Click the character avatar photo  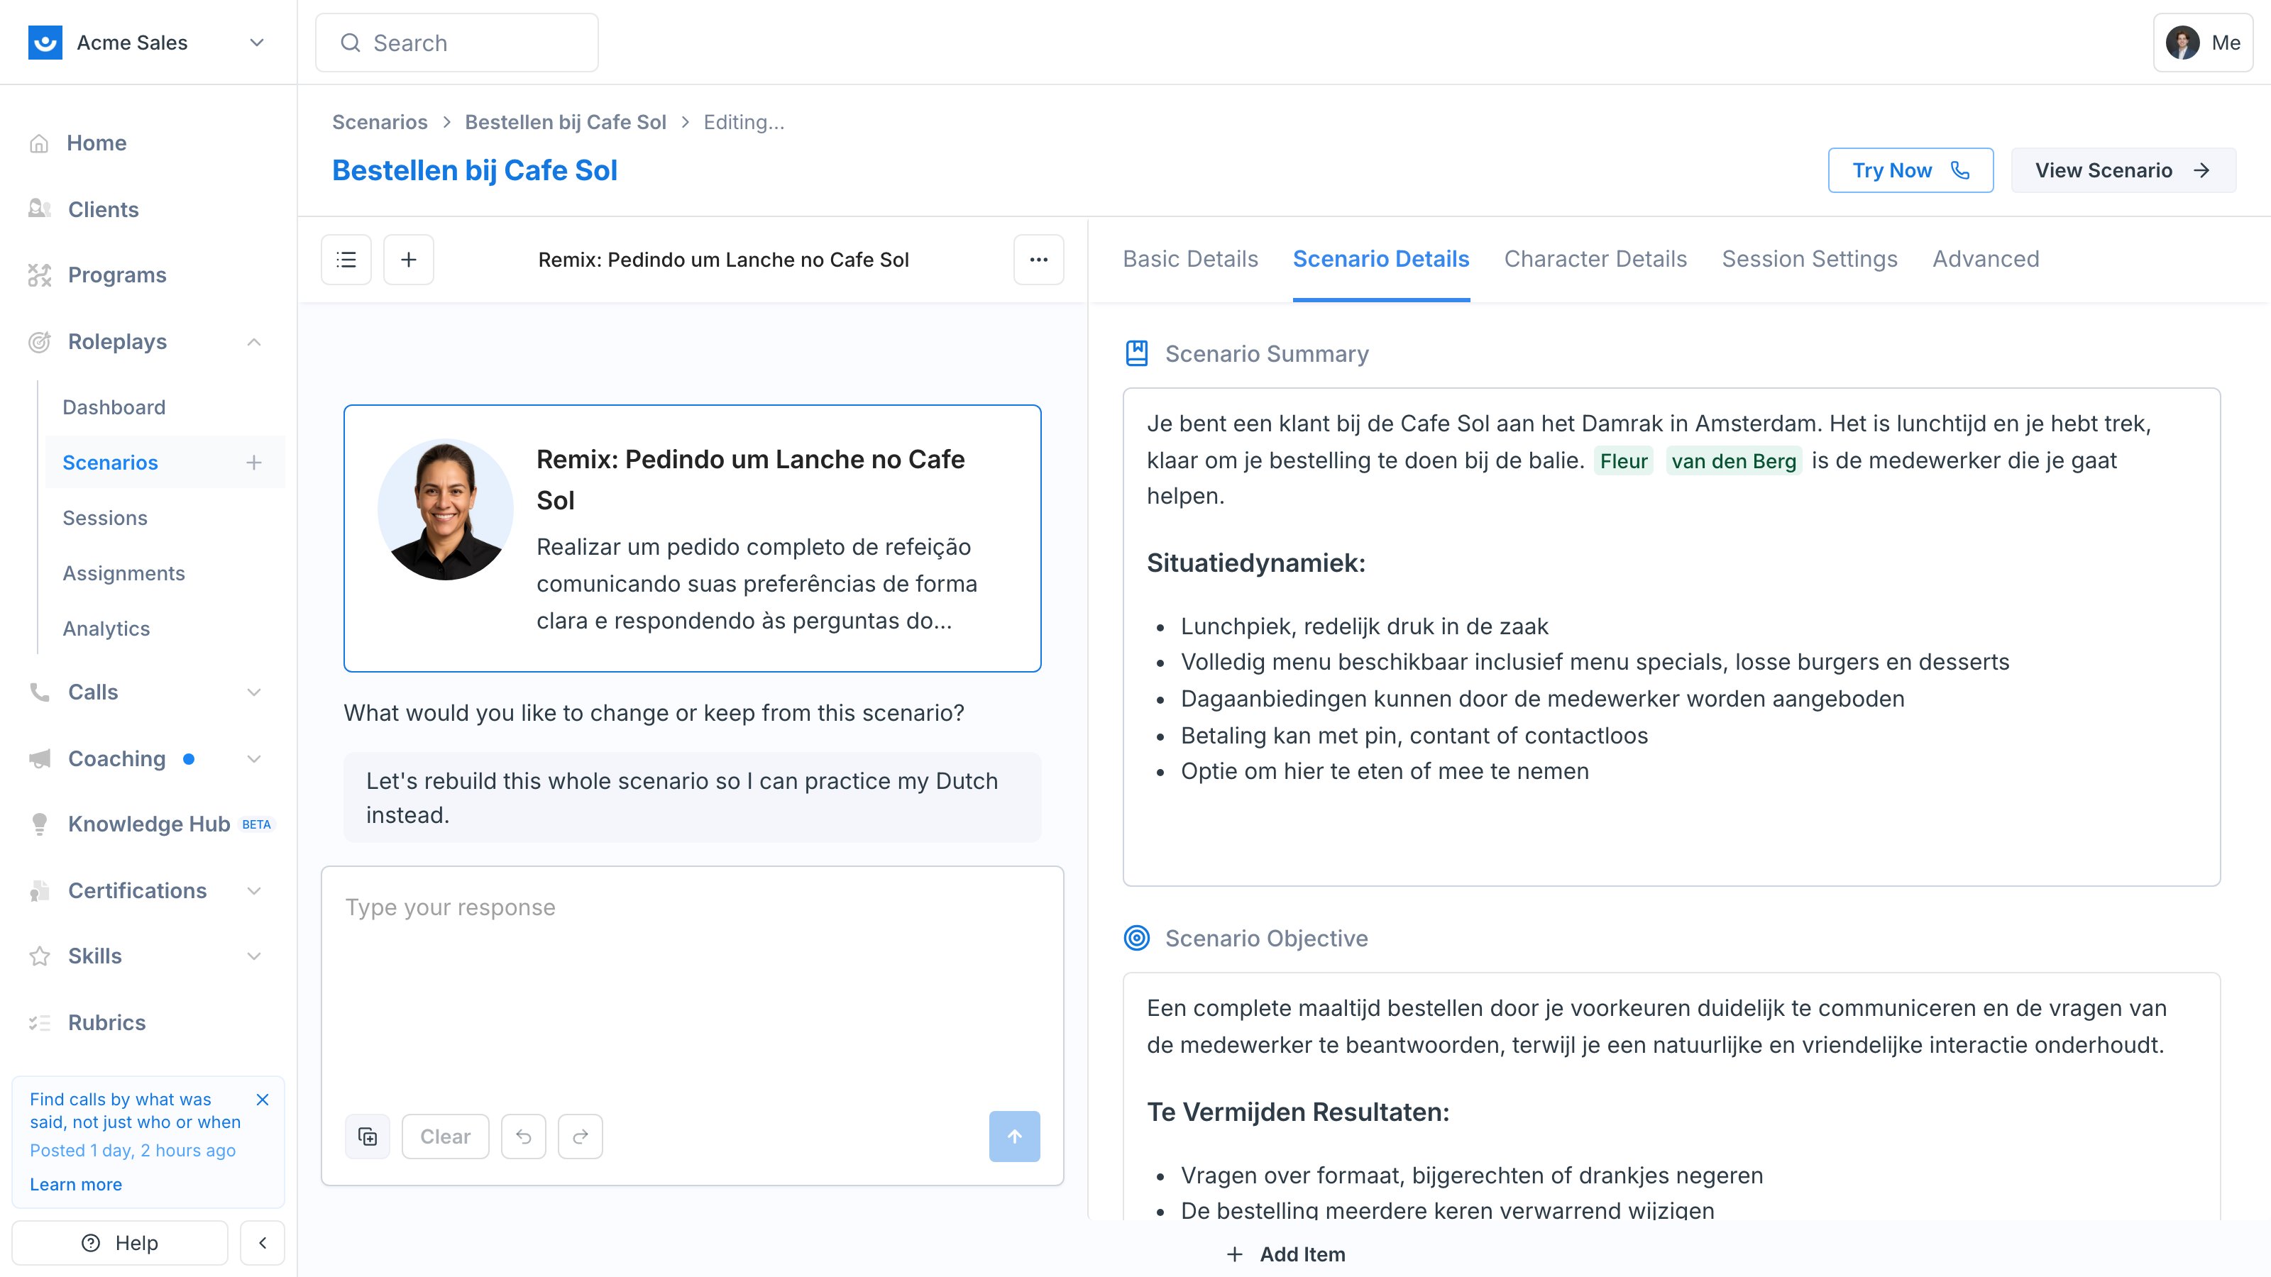(x=445, y=509)
